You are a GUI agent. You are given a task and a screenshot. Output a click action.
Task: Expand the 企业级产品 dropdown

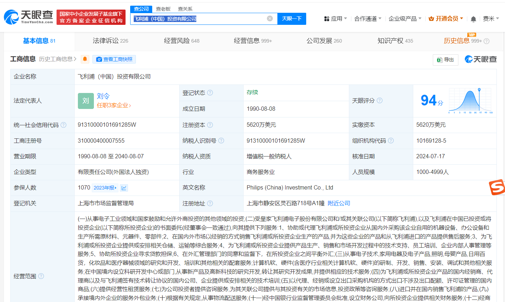405,19
